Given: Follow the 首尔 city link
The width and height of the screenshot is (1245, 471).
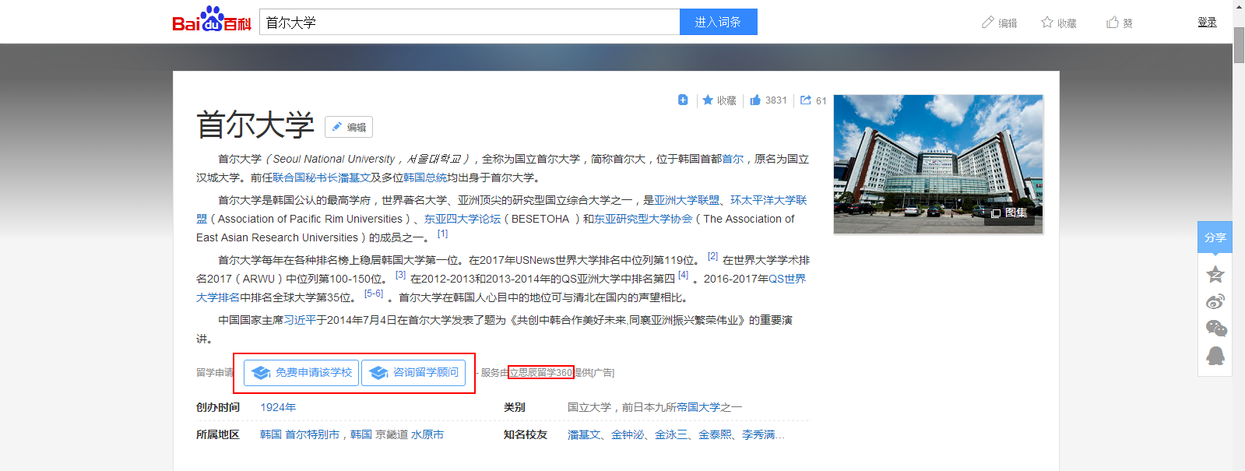Looking at the screenshot, I should [x=733, y=159].
